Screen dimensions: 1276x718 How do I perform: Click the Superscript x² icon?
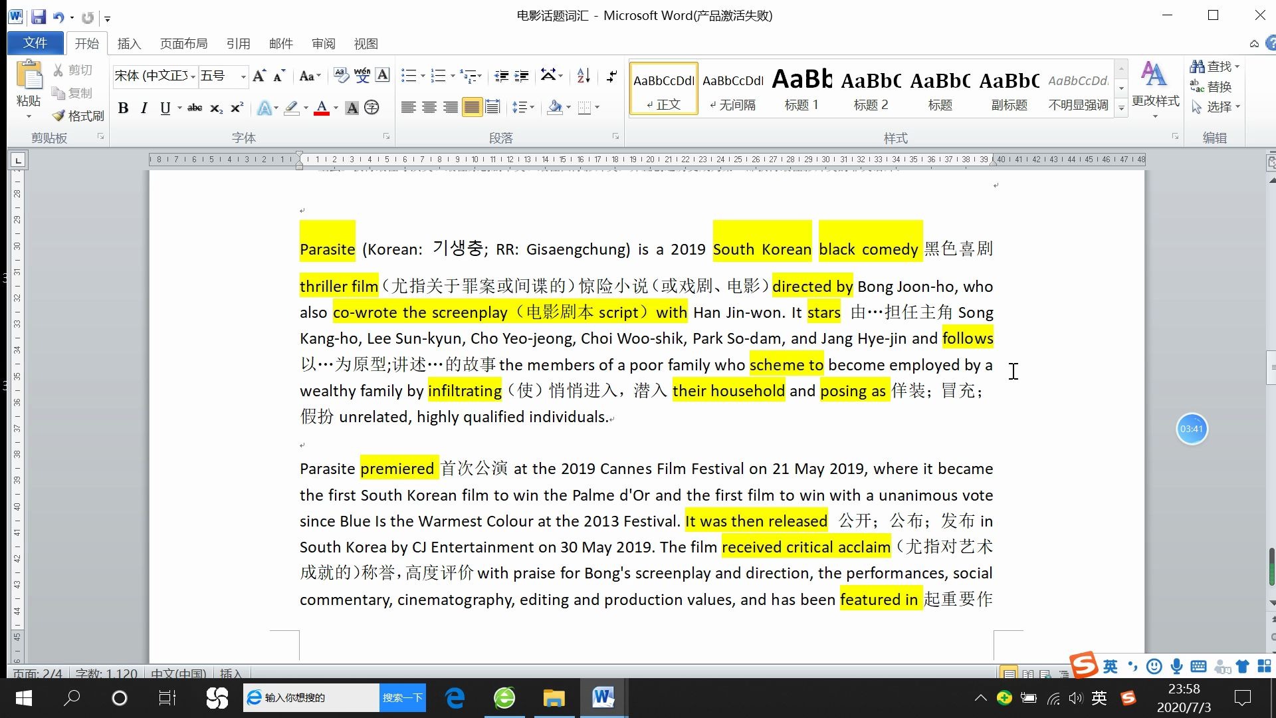tap(237, 108)
